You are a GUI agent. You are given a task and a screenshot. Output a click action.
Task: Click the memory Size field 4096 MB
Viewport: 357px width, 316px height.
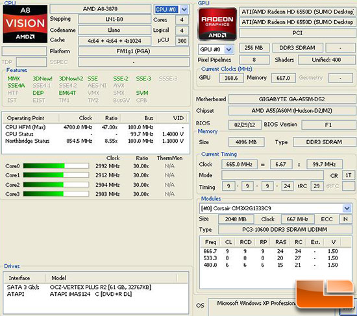[x=247, y=142]
